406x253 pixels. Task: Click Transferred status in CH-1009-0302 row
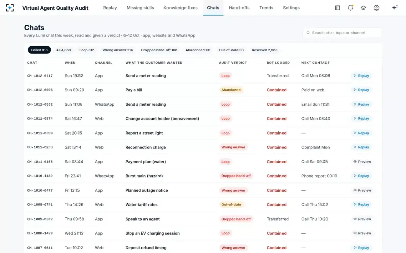277,219
